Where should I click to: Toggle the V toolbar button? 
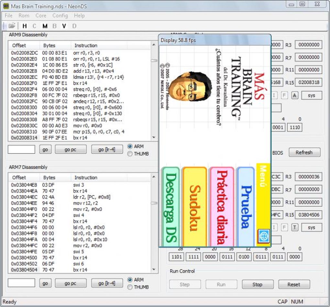coord(64,26)
